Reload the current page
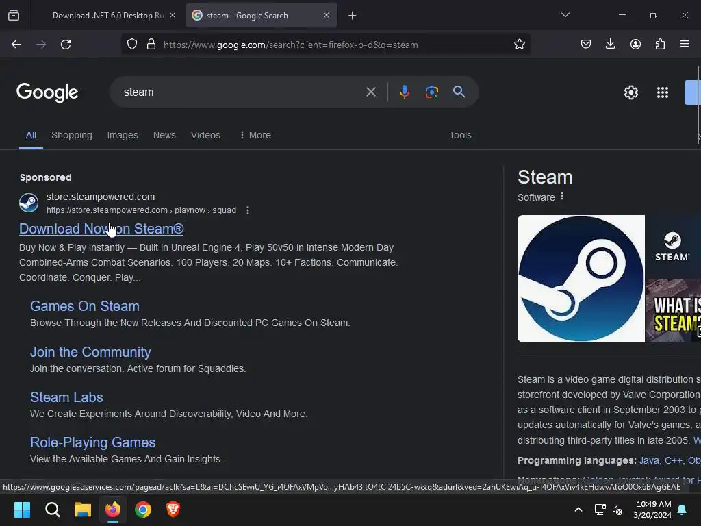 (66, 45)
